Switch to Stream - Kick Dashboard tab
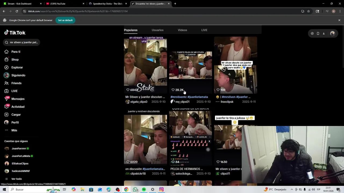 22,4
